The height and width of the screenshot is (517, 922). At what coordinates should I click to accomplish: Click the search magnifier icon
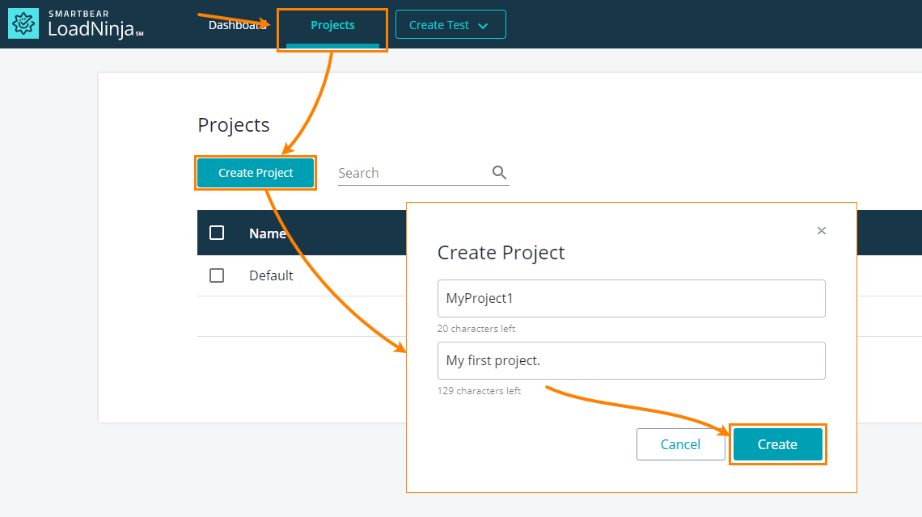tap(499, 172)
